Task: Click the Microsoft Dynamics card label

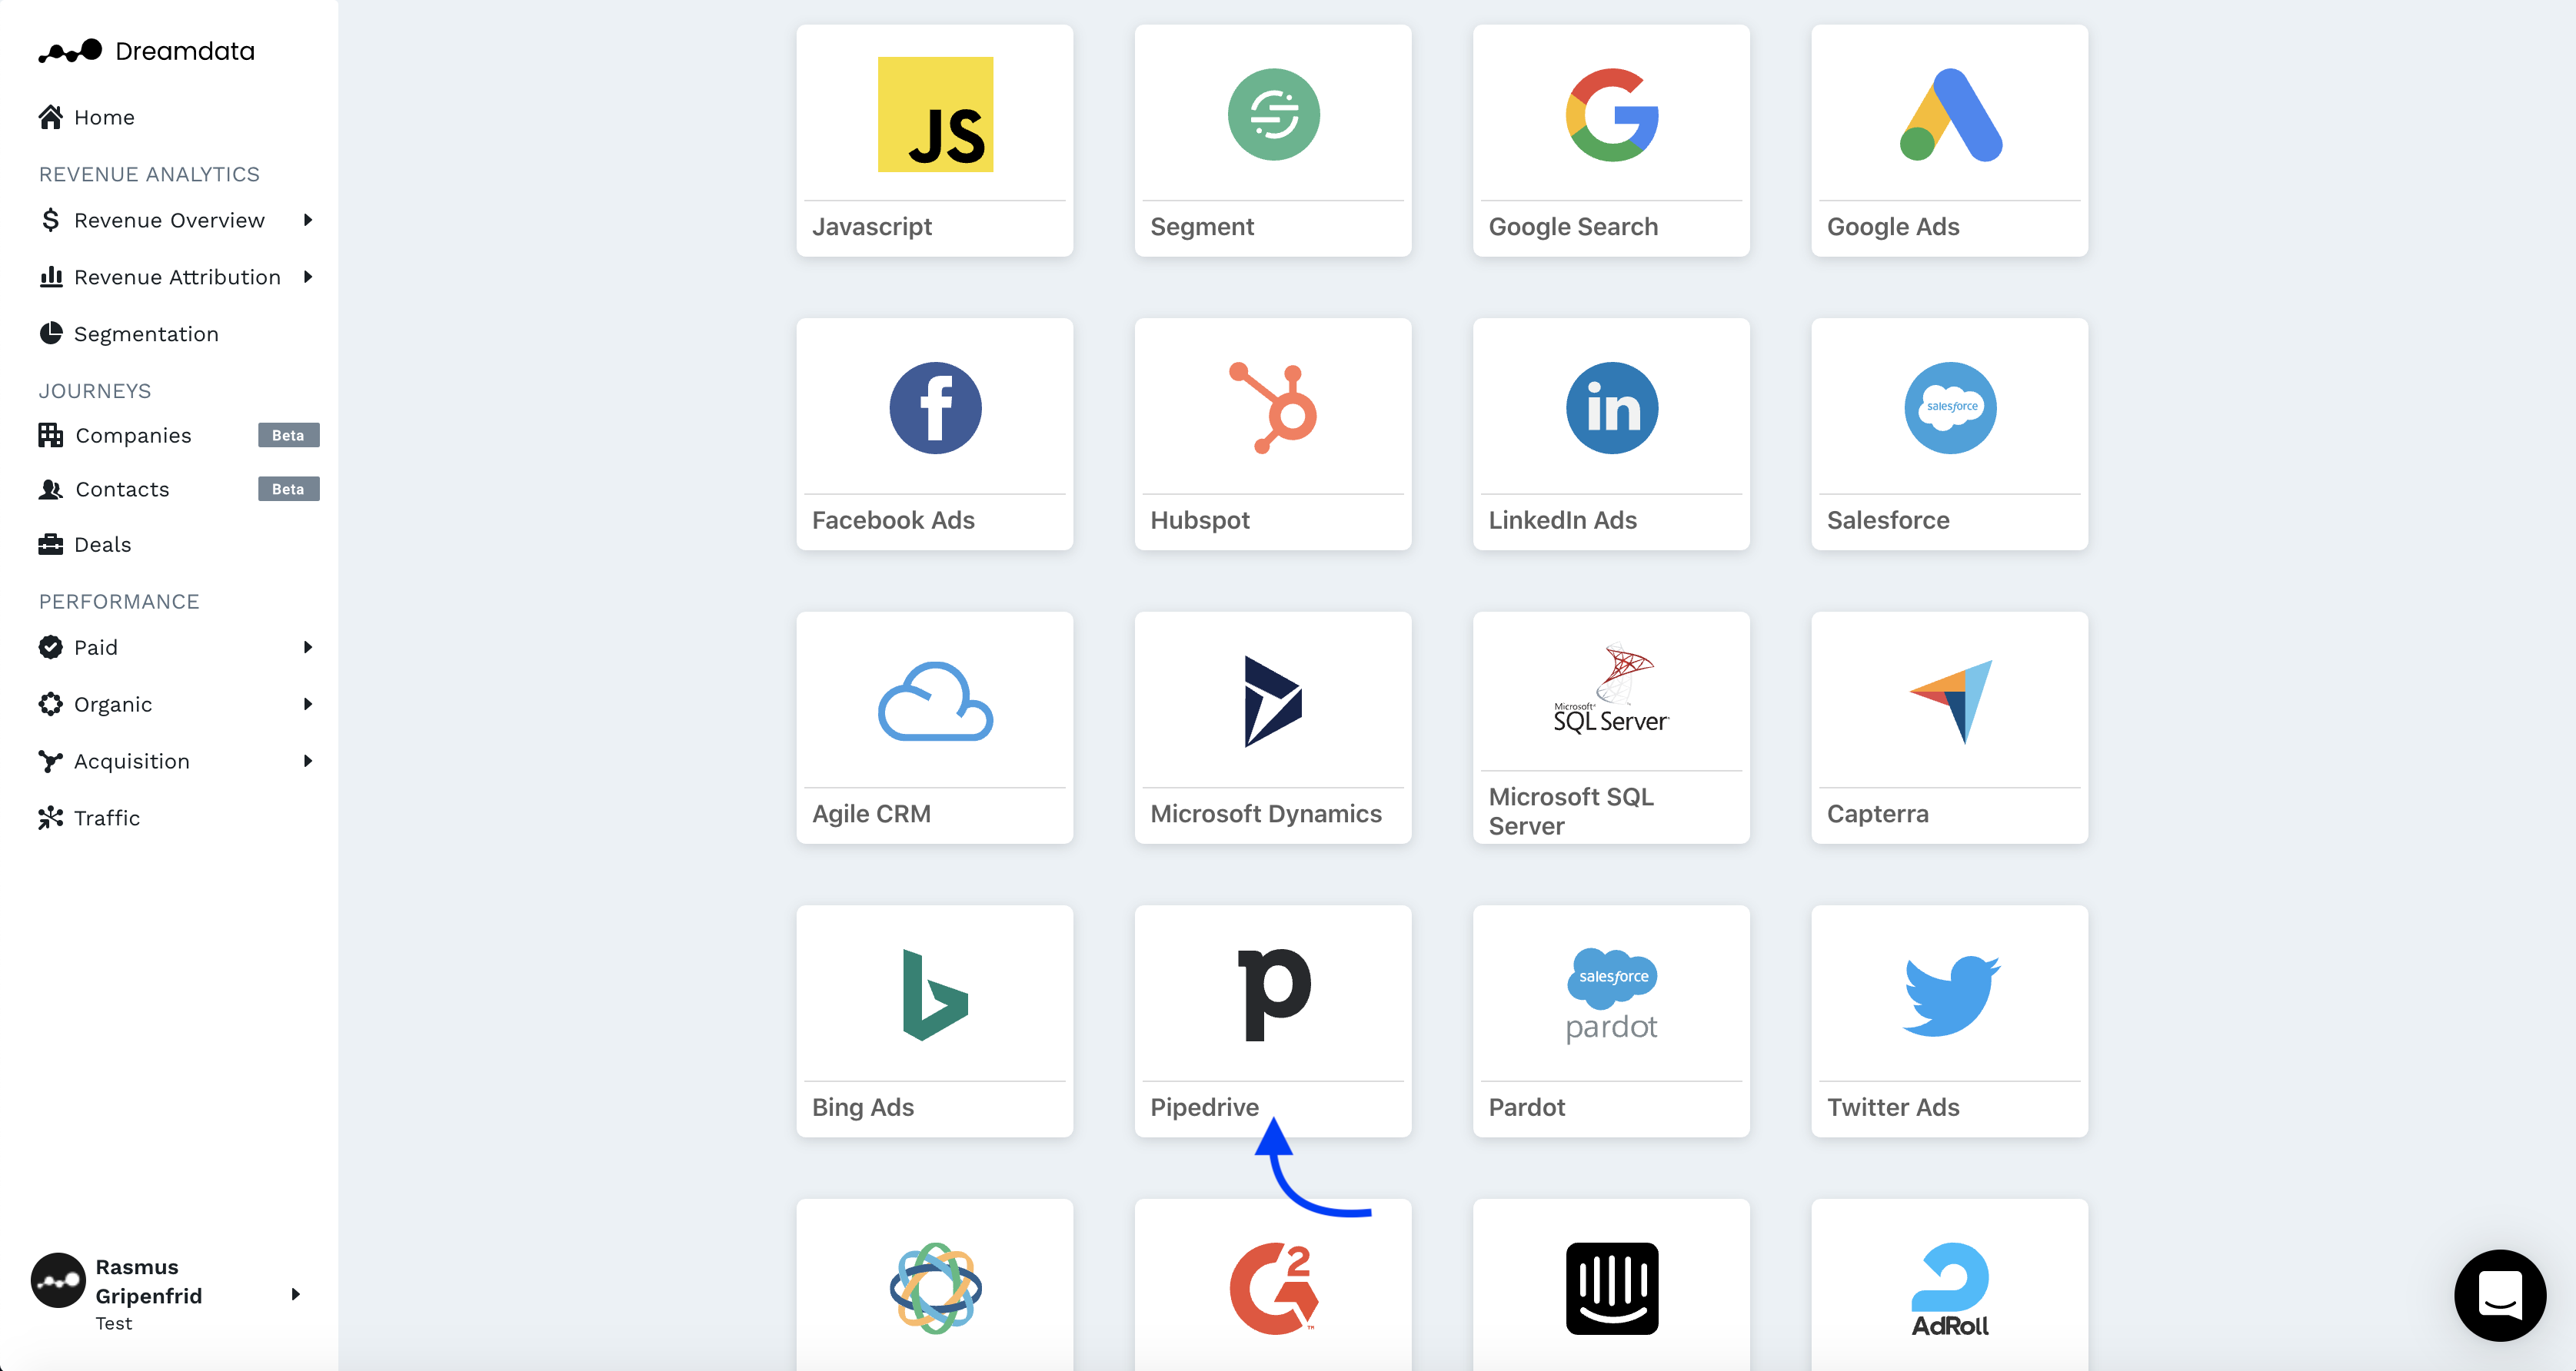Action: pos(1266,815)
